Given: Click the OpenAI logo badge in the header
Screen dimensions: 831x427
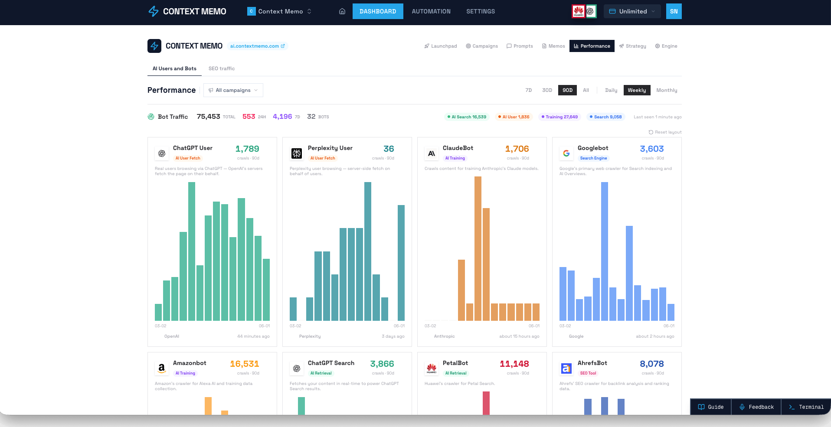Looking at the screenshot, I should pyautogui.click(x=591, y=11).
